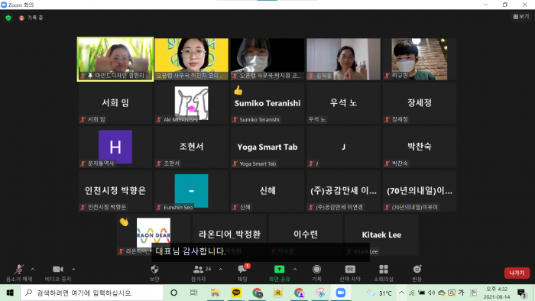535x301 pixels.
Task: Open File Explorer from taskbar
Action: coord(215,293)
